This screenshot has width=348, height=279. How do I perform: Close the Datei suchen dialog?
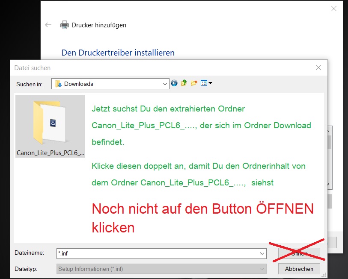[318, 68]
